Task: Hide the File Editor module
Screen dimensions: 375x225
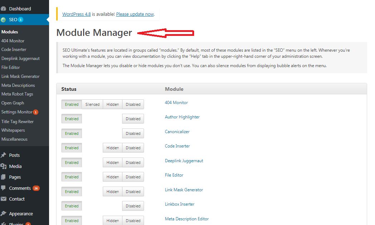Action: click(113, 177)
